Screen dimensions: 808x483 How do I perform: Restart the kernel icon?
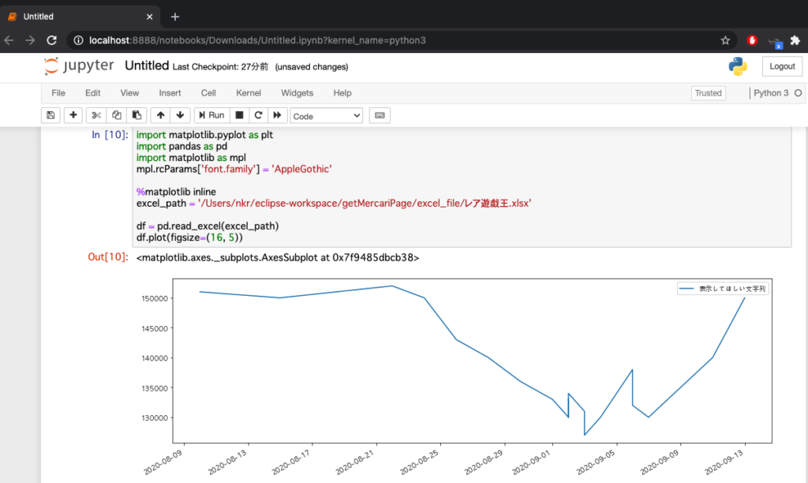(258, 115)
